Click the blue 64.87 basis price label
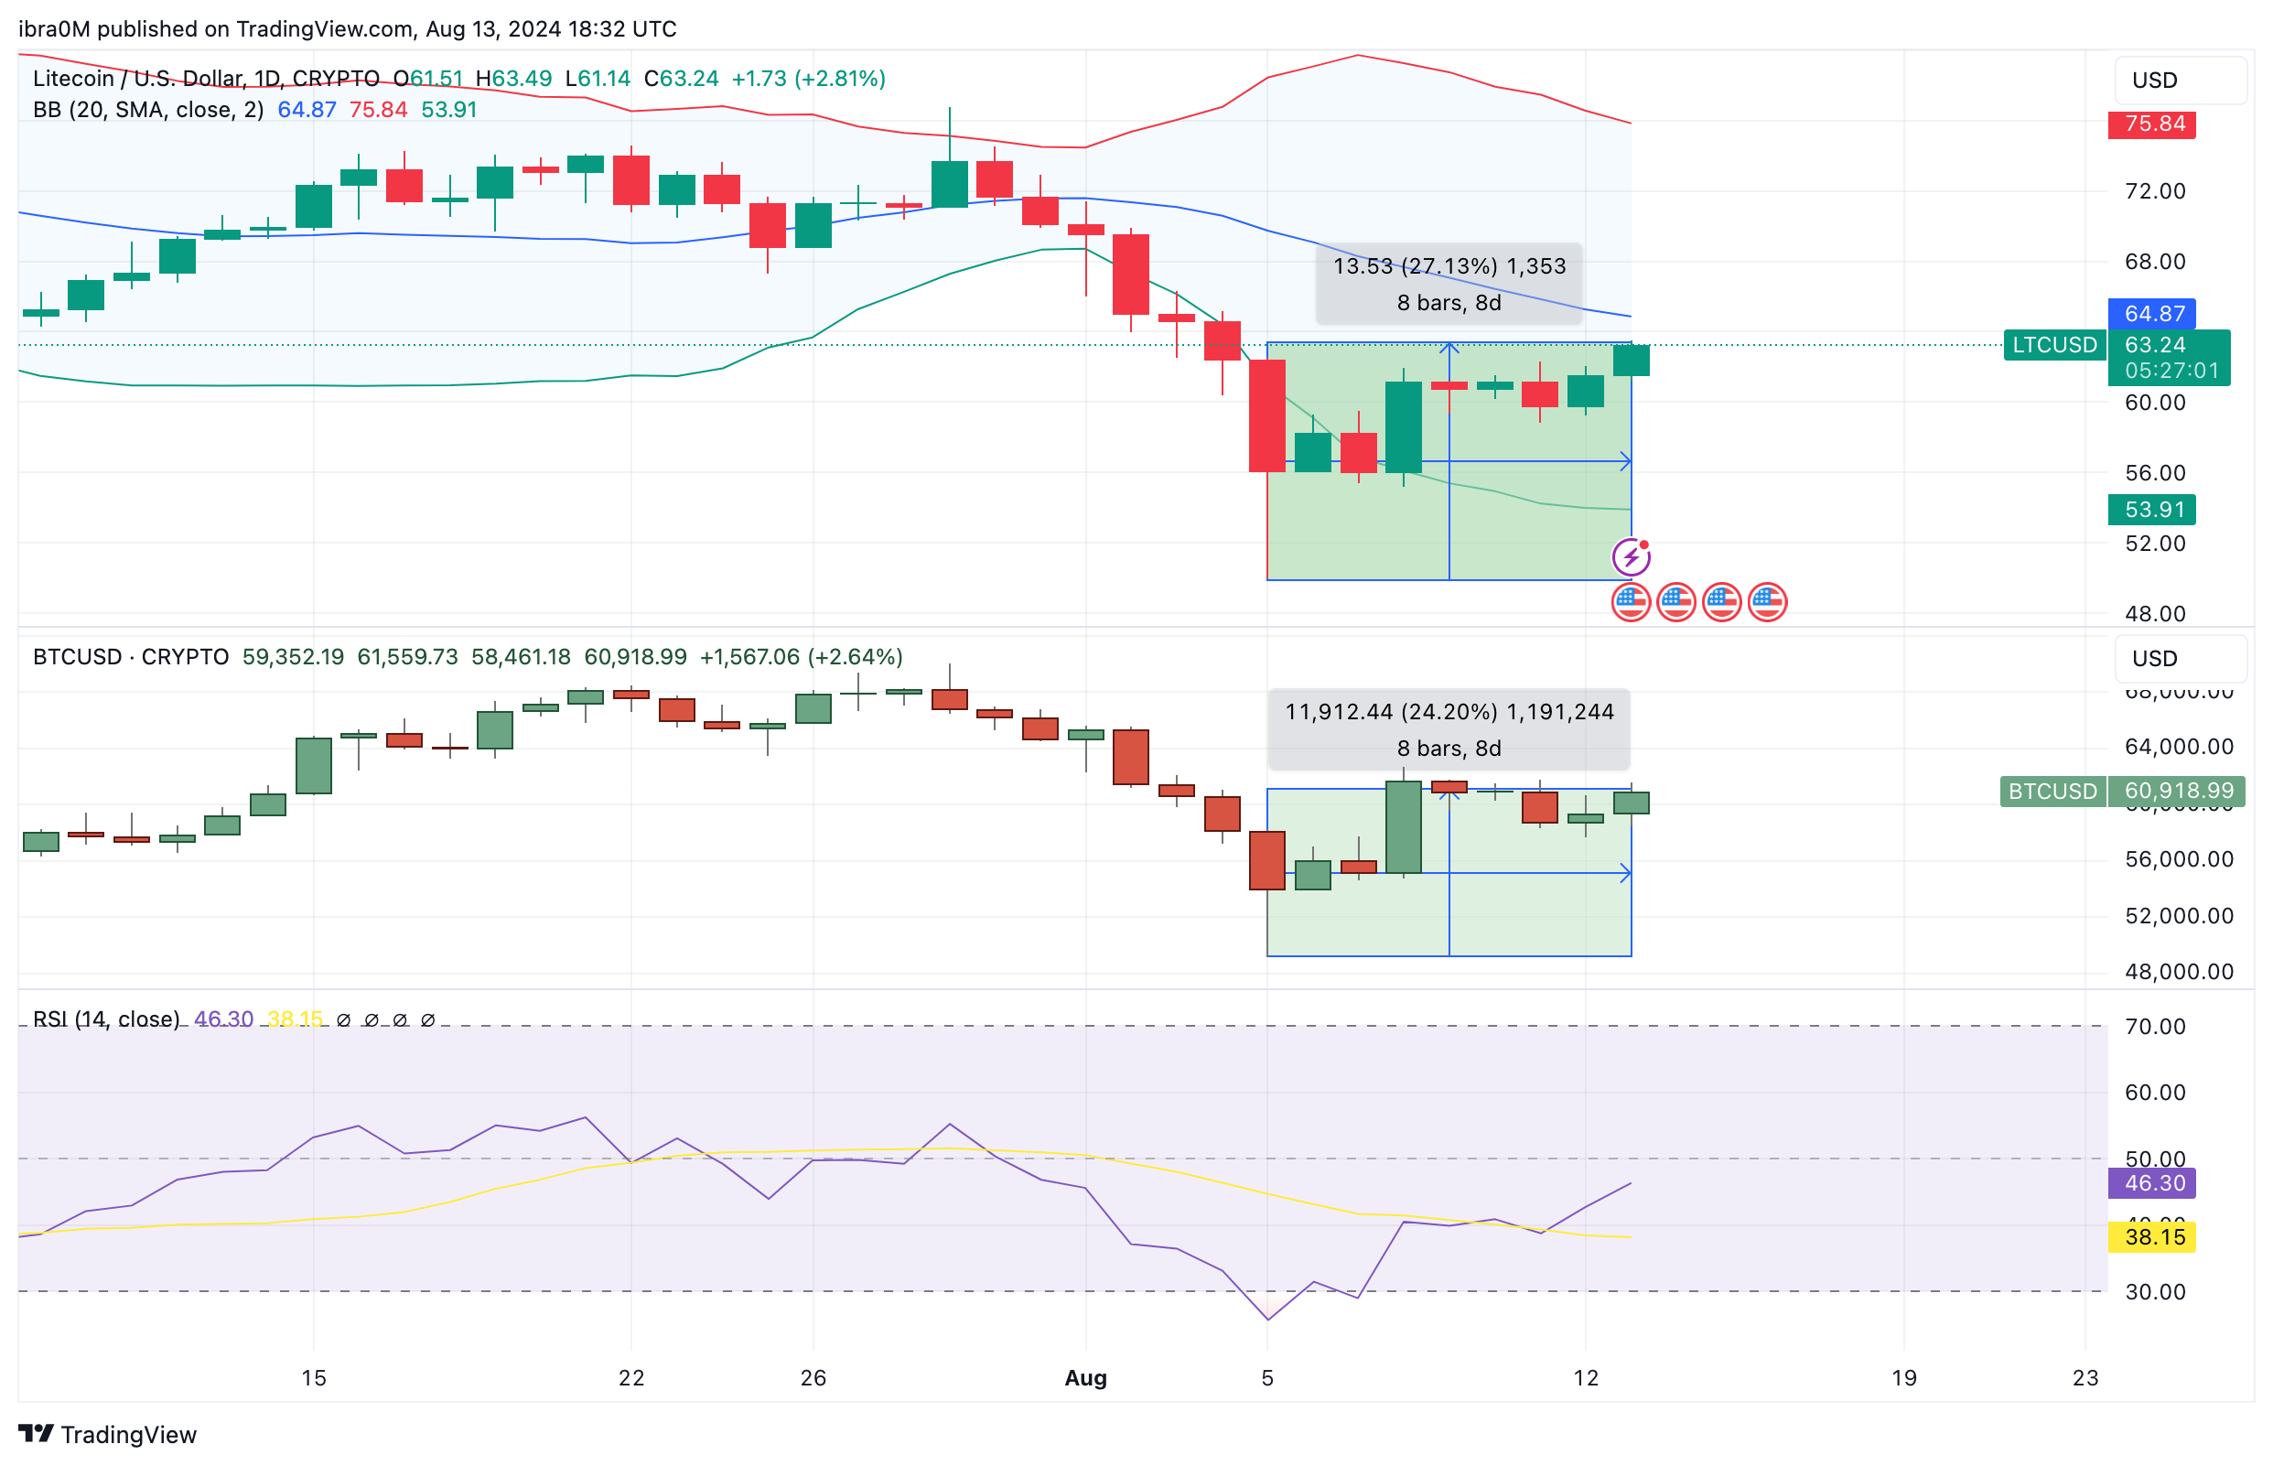The width and height of the screenshot is (2273, 1466). tap(2151, 313)
